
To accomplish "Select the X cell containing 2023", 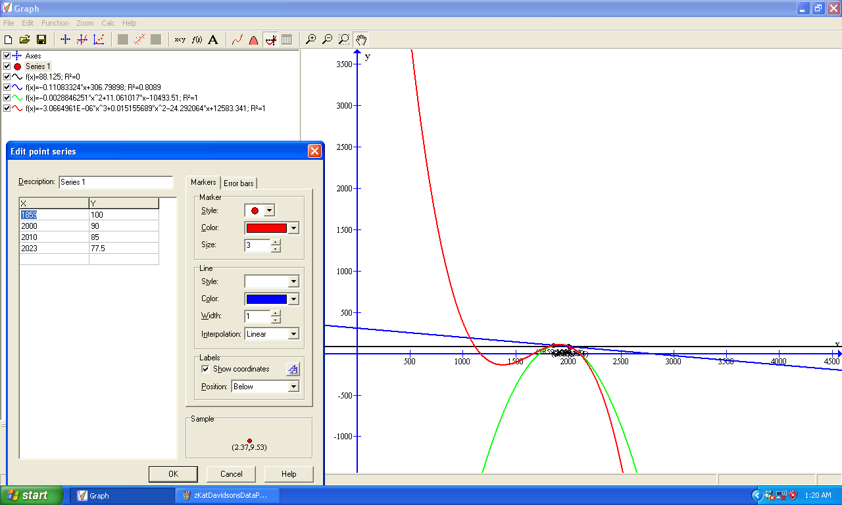I will click(54, 249).
